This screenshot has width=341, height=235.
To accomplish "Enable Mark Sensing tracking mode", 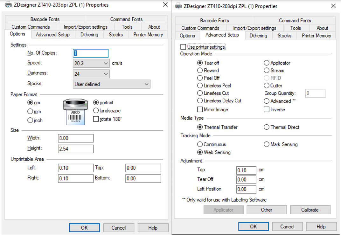I will pos(266,144).
